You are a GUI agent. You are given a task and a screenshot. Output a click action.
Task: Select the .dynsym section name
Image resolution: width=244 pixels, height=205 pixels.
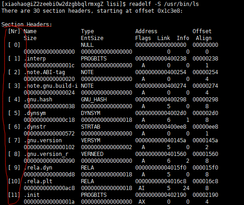(x=35, y=113)
